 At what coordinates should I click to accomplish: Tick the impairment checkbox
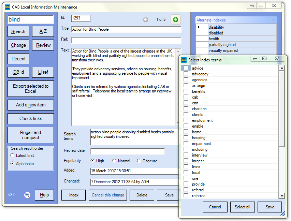tap(186, 143)
